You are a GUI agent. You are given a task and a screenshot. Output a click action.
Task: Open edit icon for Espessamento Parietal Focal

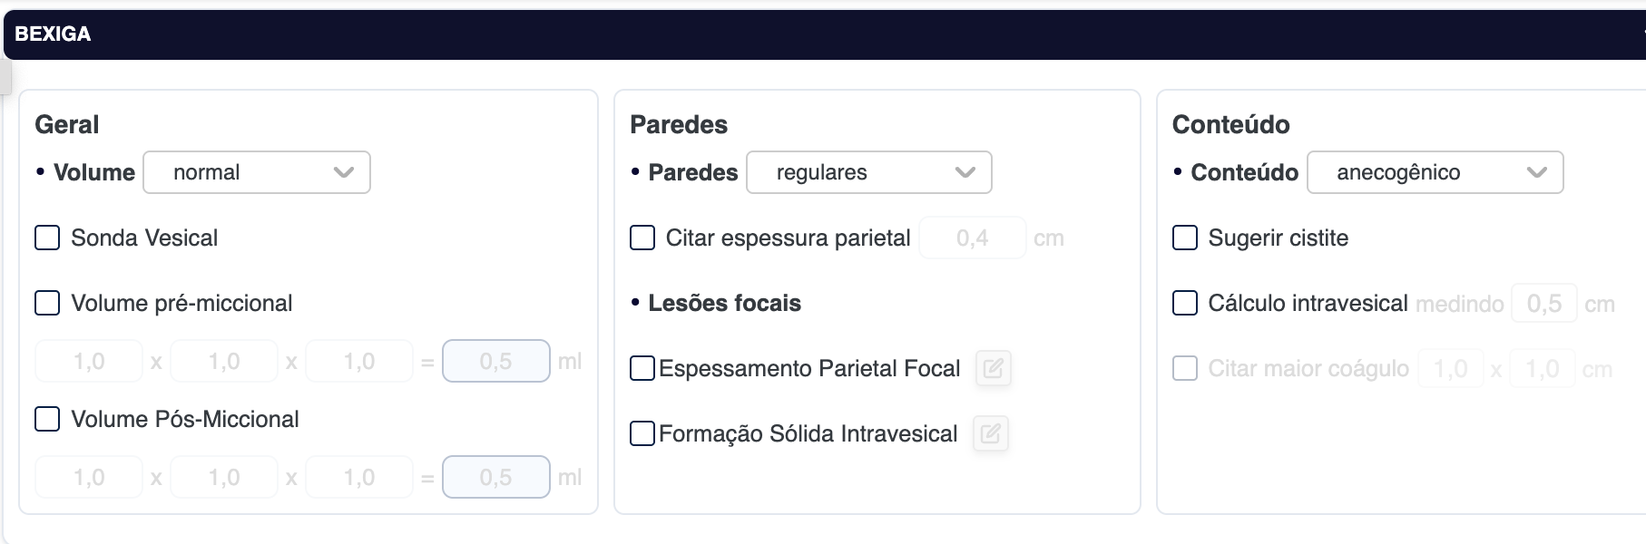[x=993, y=368]
